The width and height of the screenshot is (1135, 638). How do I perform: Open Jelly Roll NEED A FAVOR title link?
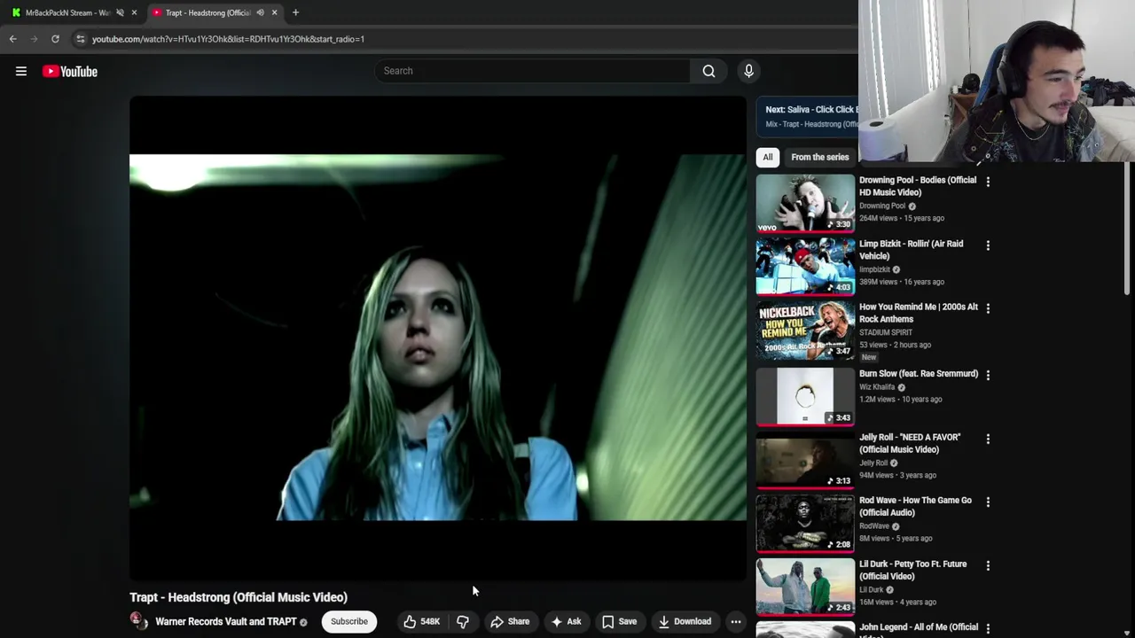point(910,443)
